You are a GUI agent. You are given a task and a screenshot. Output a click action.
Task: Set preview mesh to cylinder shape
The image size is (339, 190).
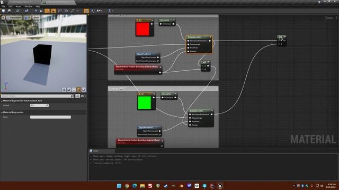(64, 89)
